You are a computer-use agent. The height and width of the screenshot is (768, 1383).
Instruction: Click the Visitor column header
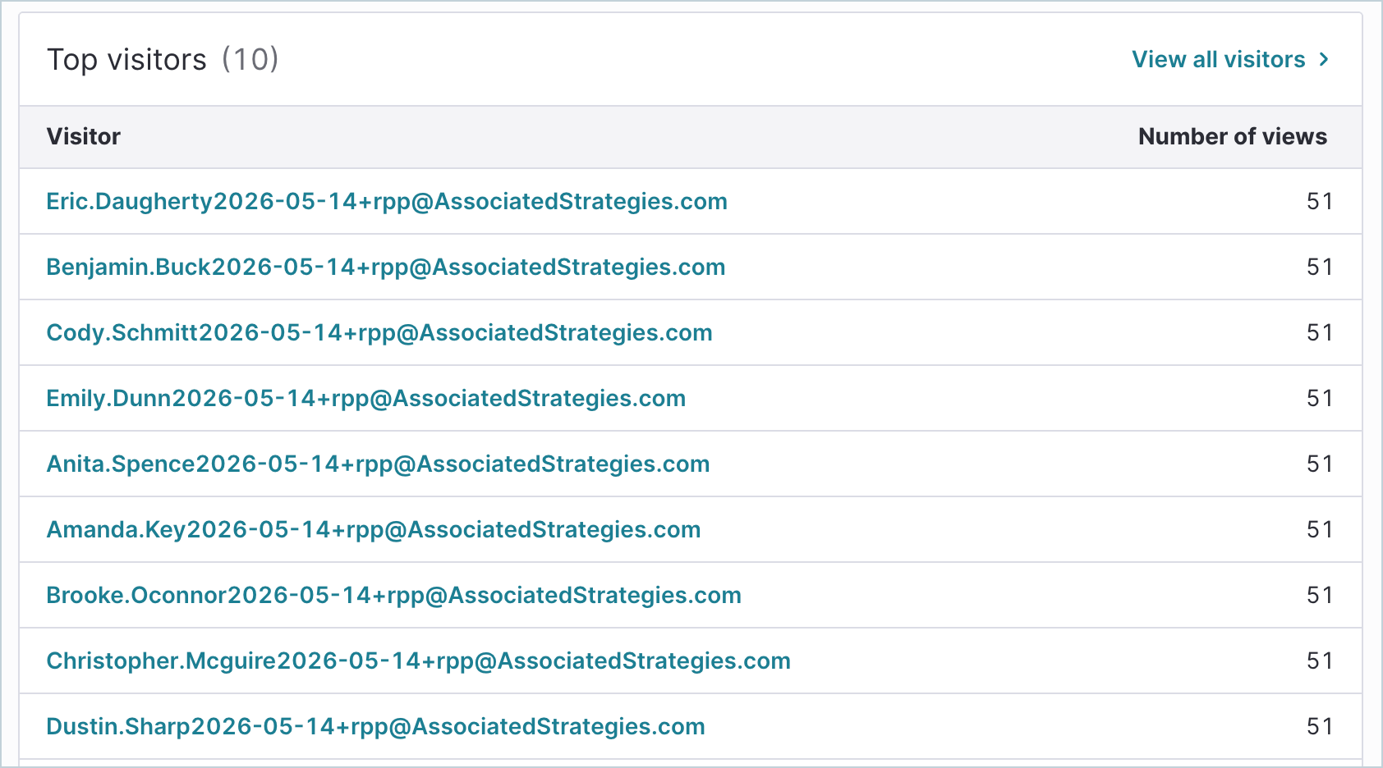[84, 136]
